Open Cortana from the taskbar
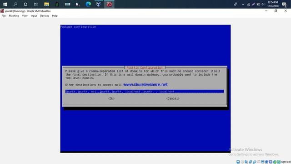 [25, 4]
